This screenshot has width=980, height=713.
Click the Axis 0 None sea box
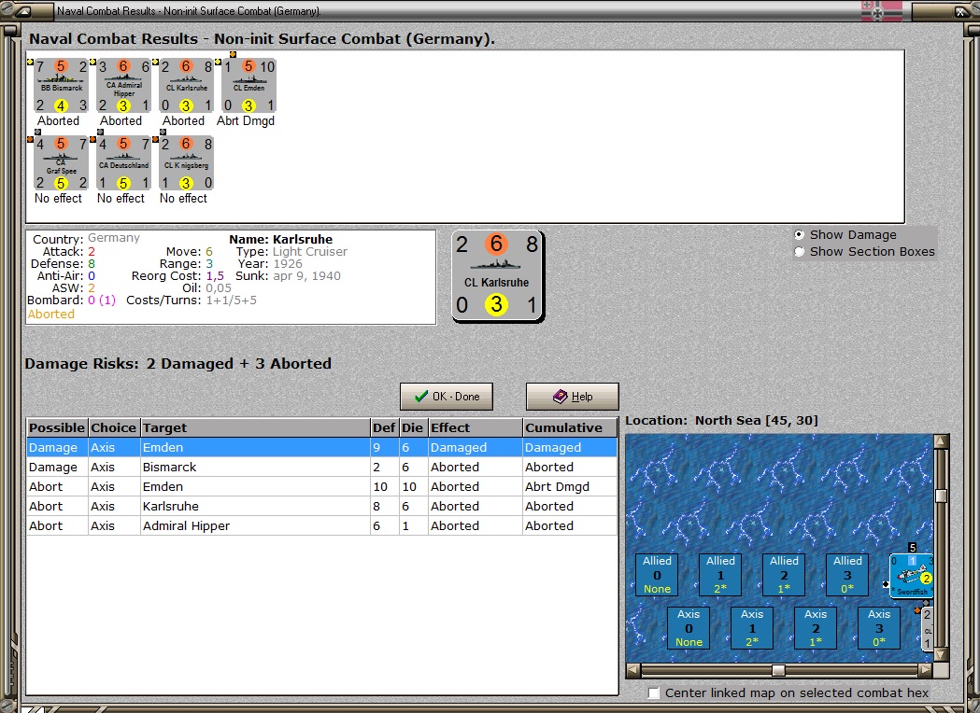(689, 628)
